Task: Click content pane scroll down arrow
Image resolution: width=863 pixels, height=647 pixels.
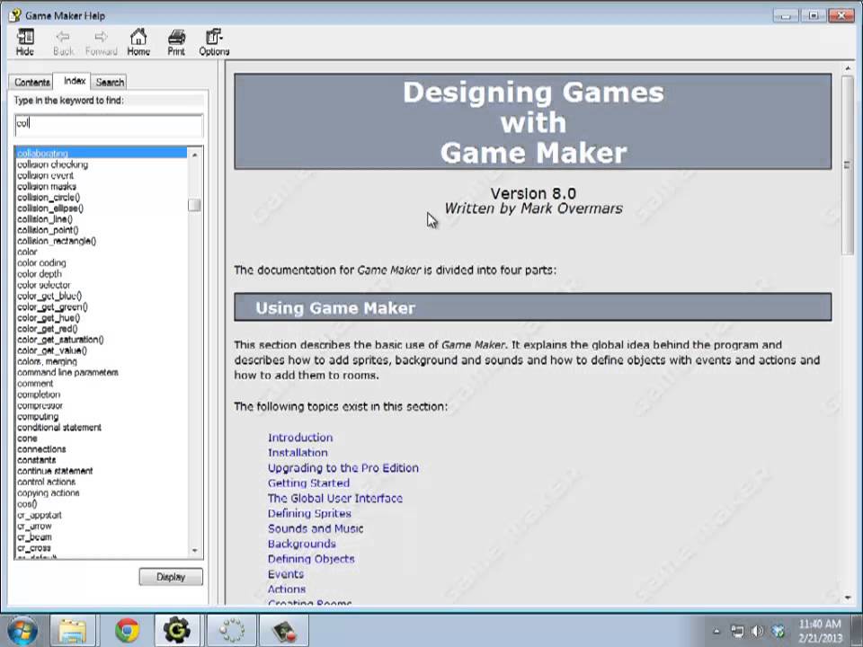Action: (x=848, y=597)
